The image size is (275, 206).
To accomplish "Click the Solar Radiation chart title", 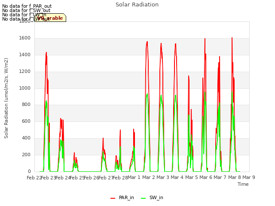I will coord(137,5).
